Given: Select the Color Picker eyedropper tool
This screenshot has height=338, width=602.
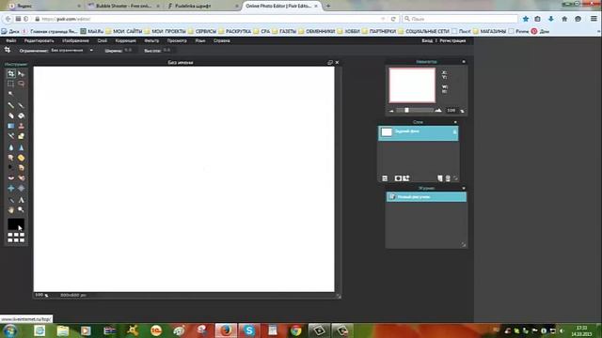Looking at the screenshot, I should point(10,200).
